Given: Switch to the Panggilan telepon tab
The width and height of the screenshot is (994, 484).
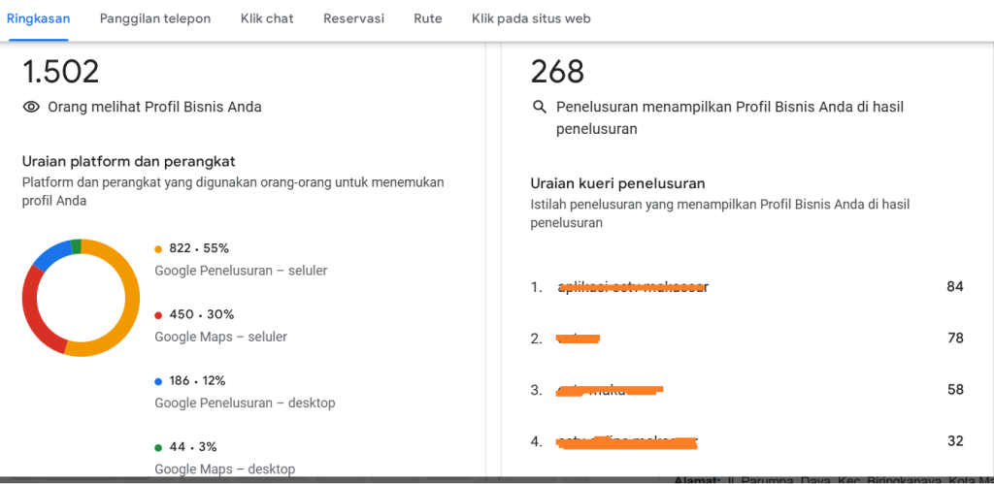Looking at the screenshot, I should coord(155,18).
